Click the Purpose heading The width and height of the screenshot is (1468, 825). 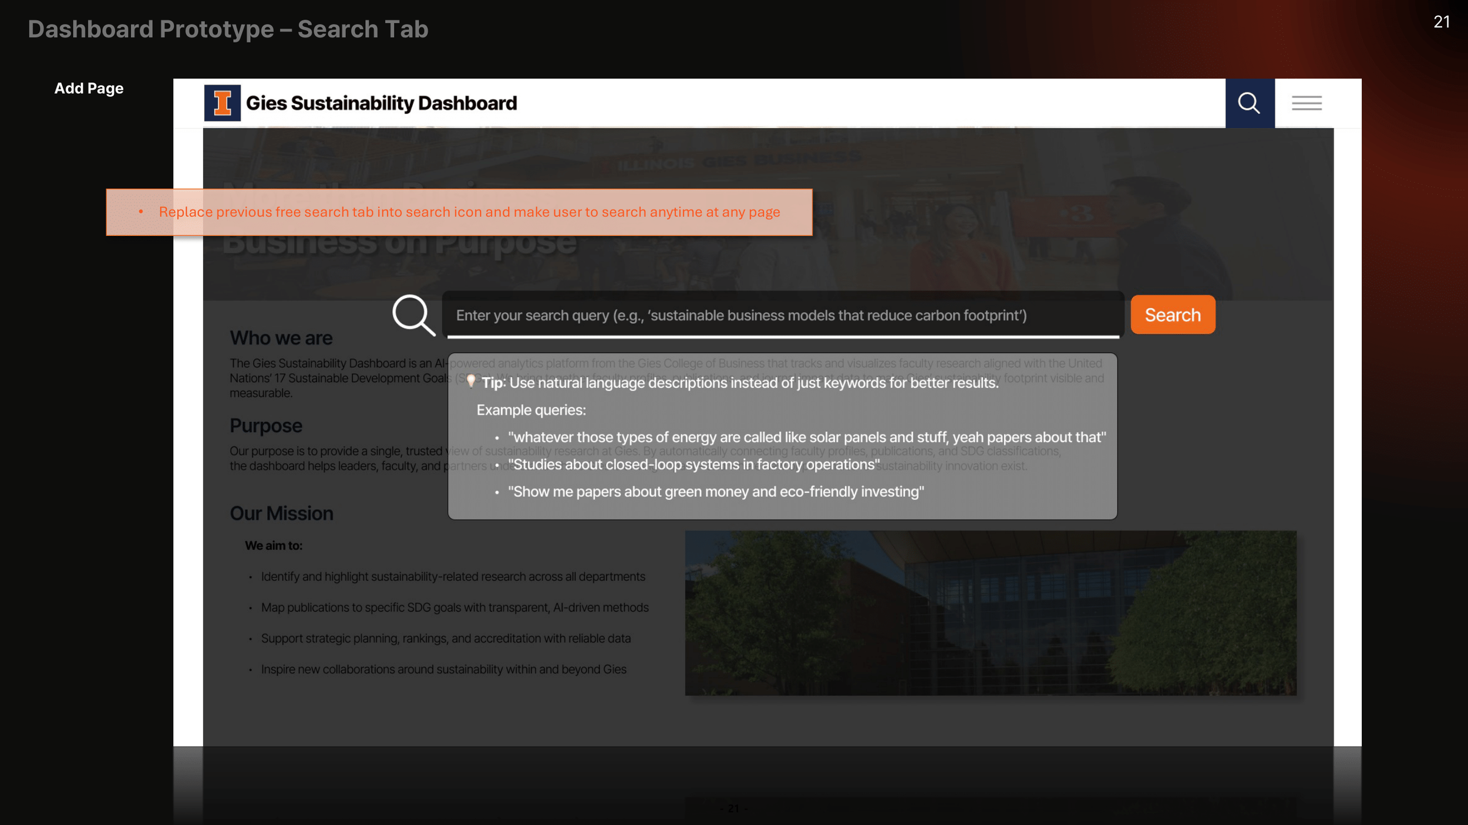(265, 426)
